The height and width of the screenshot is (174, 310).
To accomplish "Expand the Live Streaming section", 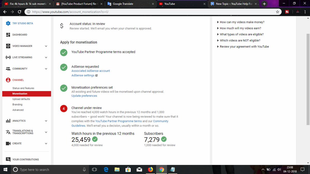I will [x=46, y=57].
